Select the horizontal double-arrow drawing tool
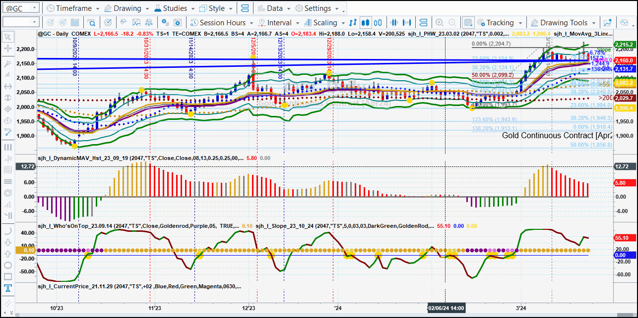638x318 pixels. (x=8, y=86)
